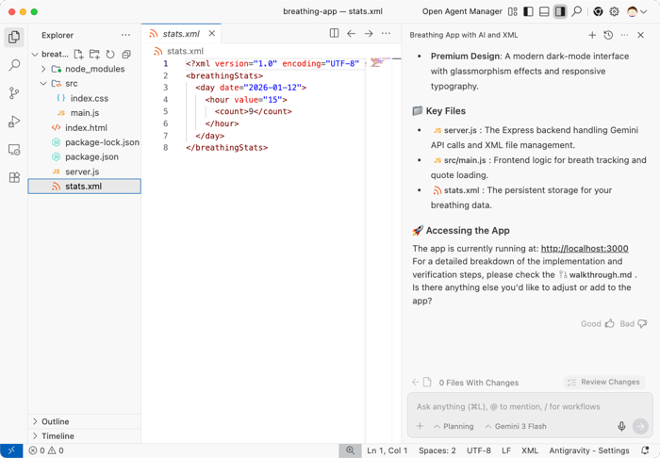The height and width of the screenshot is (458, 660).
Task: Click the New File icon in Explorer
Action: pyautogui.click(x=78, y=55)
